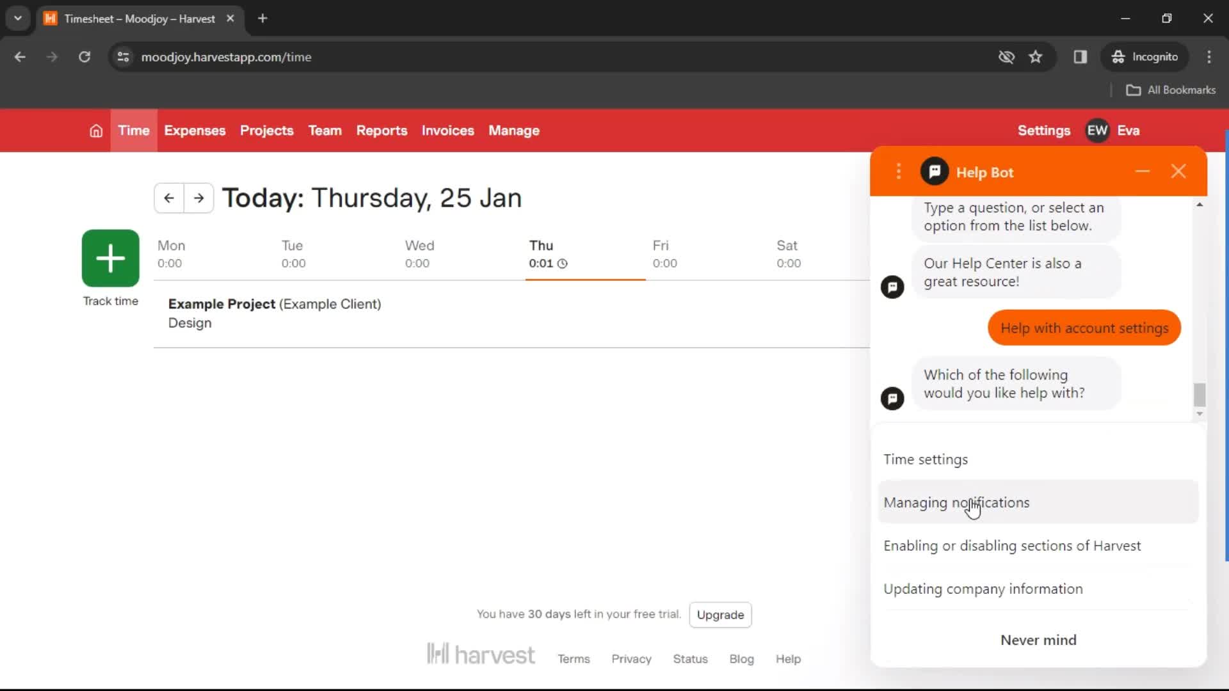Open the Expenses section
1229x691 pixels.
coord(195,131)
